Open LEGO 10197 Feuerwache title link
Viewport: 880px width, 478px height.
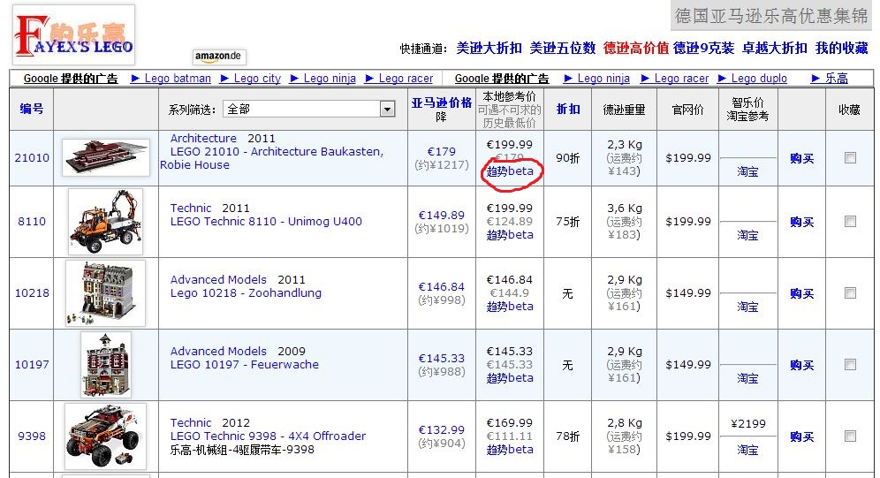click(x=244, y=364)
